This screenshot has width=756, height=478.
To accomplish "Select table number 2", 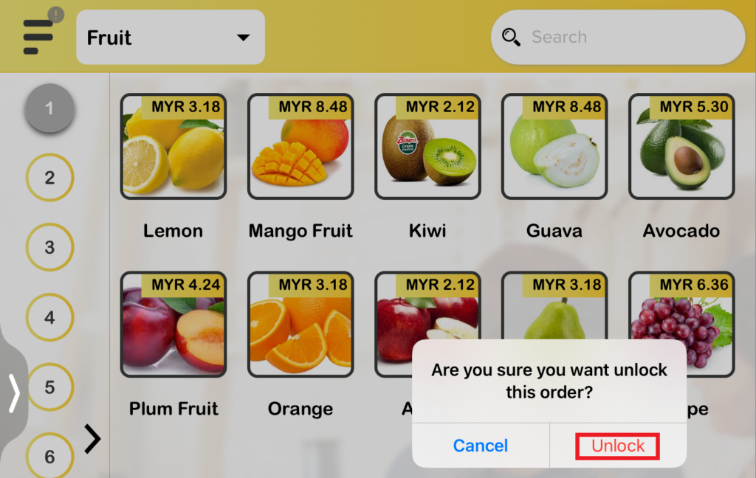I will [x=49, y=178].
